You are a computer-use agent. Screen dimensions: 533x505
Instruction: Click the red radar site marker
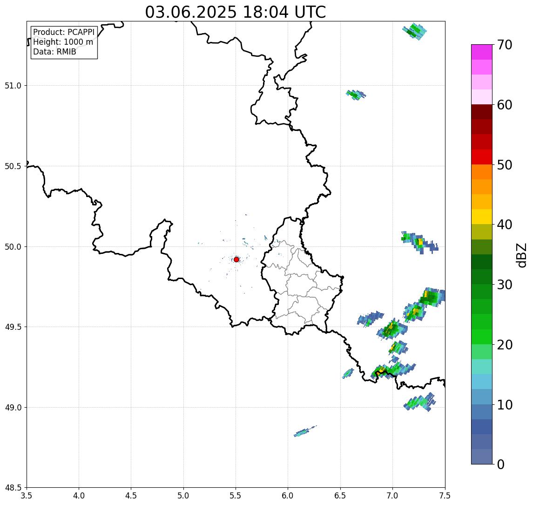(236, 259)
